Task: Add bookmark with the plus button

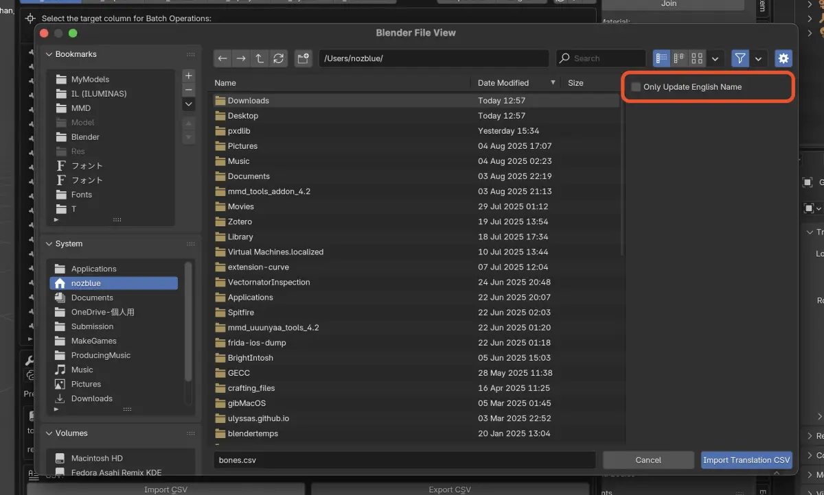Action: coord(189,76)
